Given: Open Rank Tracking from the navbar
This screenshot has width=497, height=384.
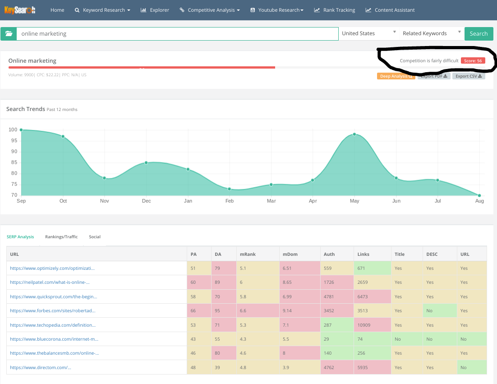Looking at the screenshot, I should coord(335,10).
